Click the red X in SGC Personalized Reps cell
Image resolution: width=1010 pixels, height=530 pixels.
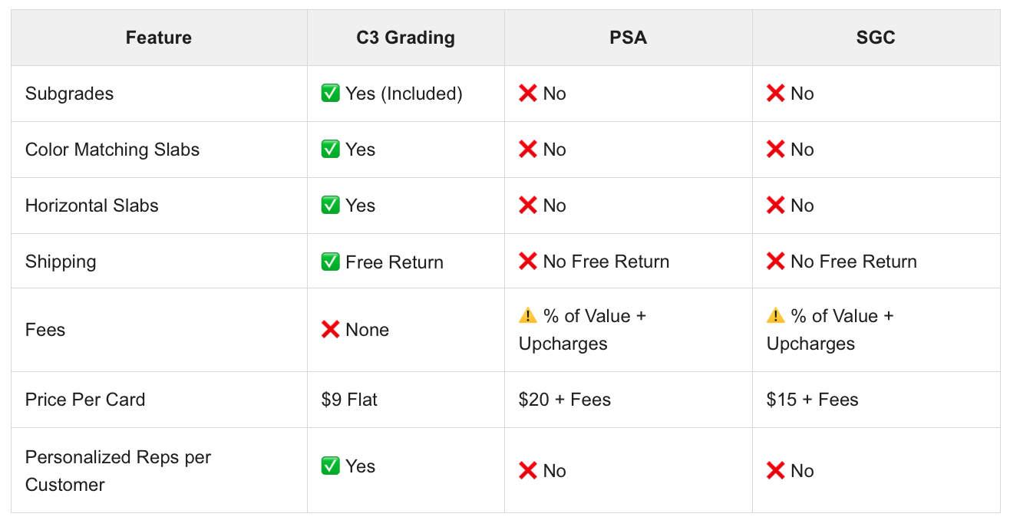[776, 471]
